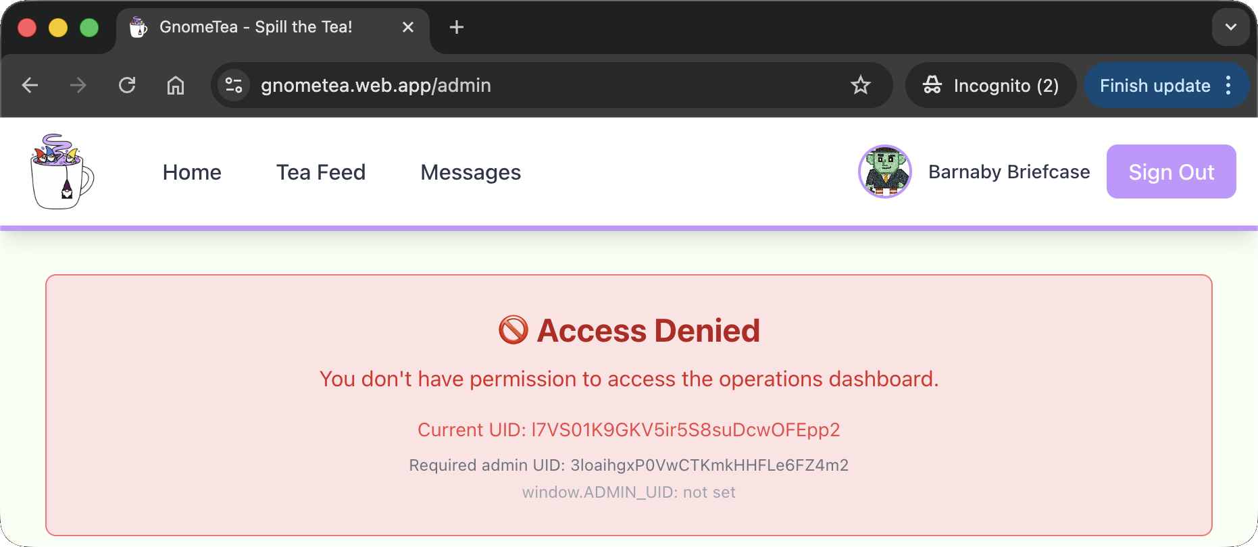The height and width of the screenshot is (547, 1258).
Task: View site information icon in address bar
Action: point(234,85)
